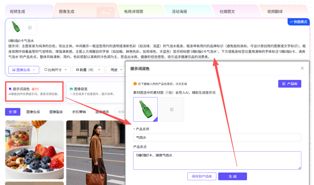Click the add-image placeholder beside the top bottle thumbnail

30,28
